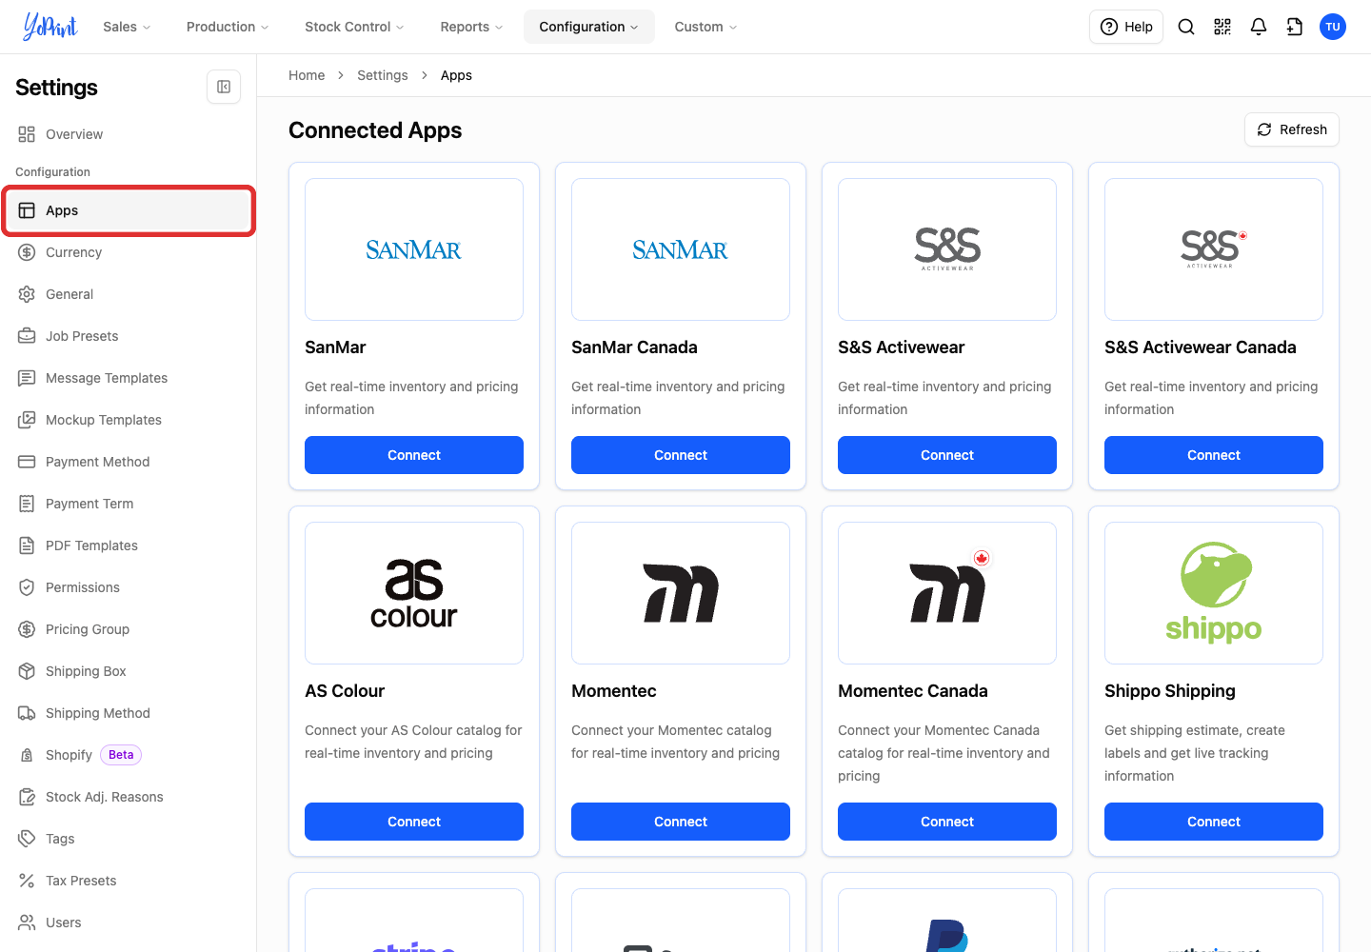This screenshot has width=1371, height=952.
Task: Click the Refresh button
Action: point(1292,129)
